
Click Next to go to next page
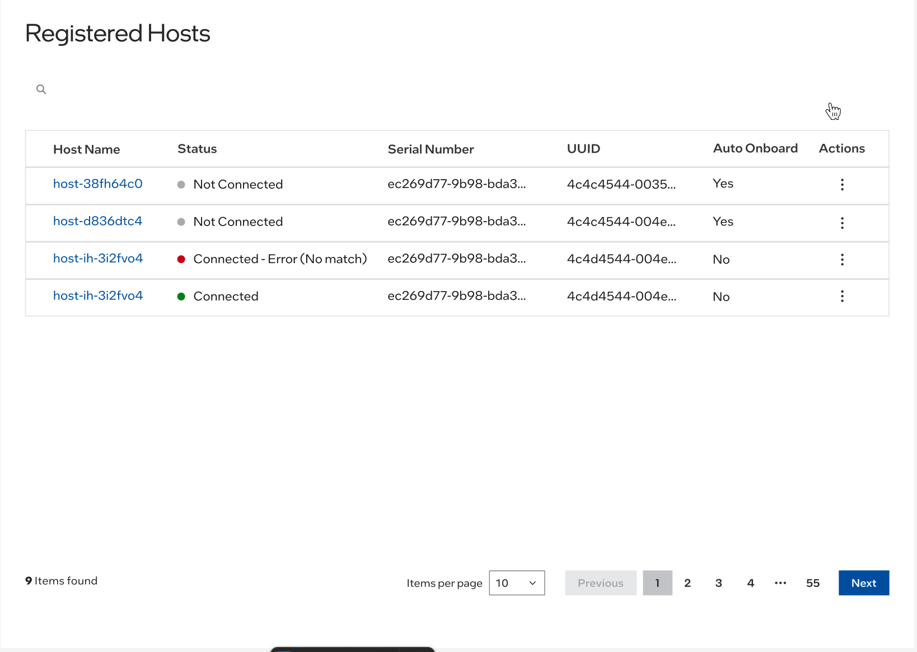coord(863,583)
